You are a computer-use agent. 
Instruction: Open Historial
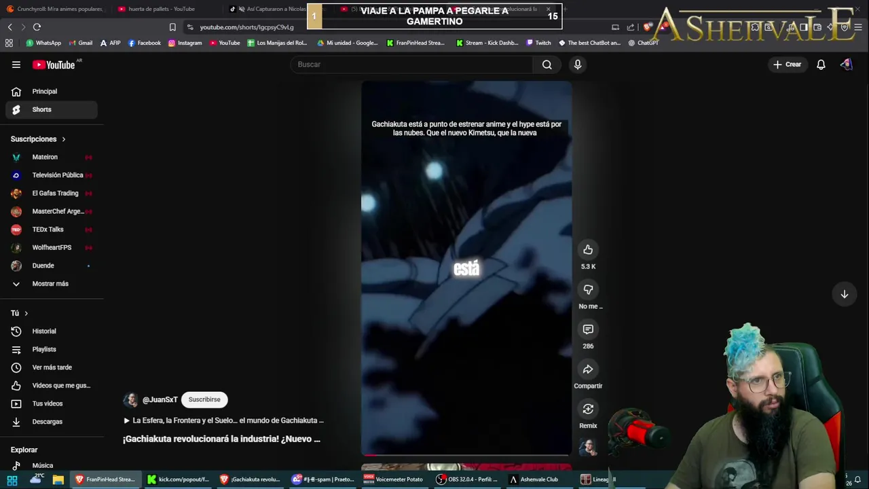tap(52, 331)
